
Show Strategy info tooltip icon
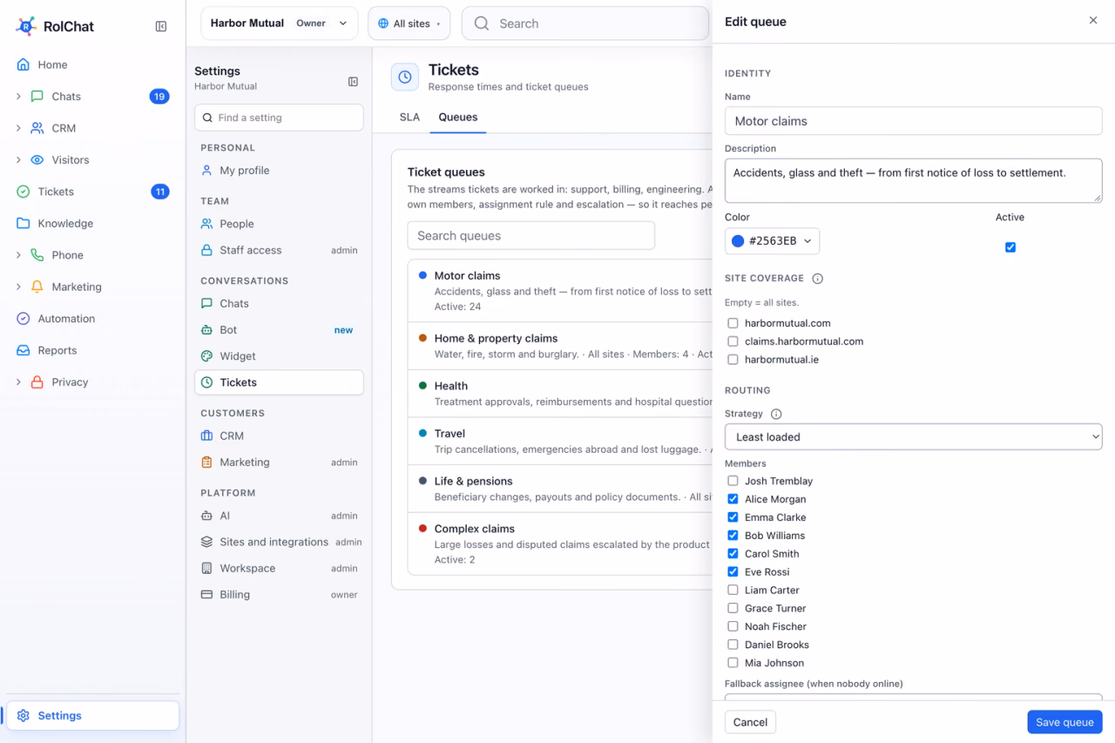776,415
